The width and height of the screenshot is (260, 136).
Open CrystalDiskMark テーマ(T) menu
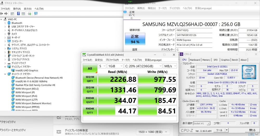tap(126, 60)
